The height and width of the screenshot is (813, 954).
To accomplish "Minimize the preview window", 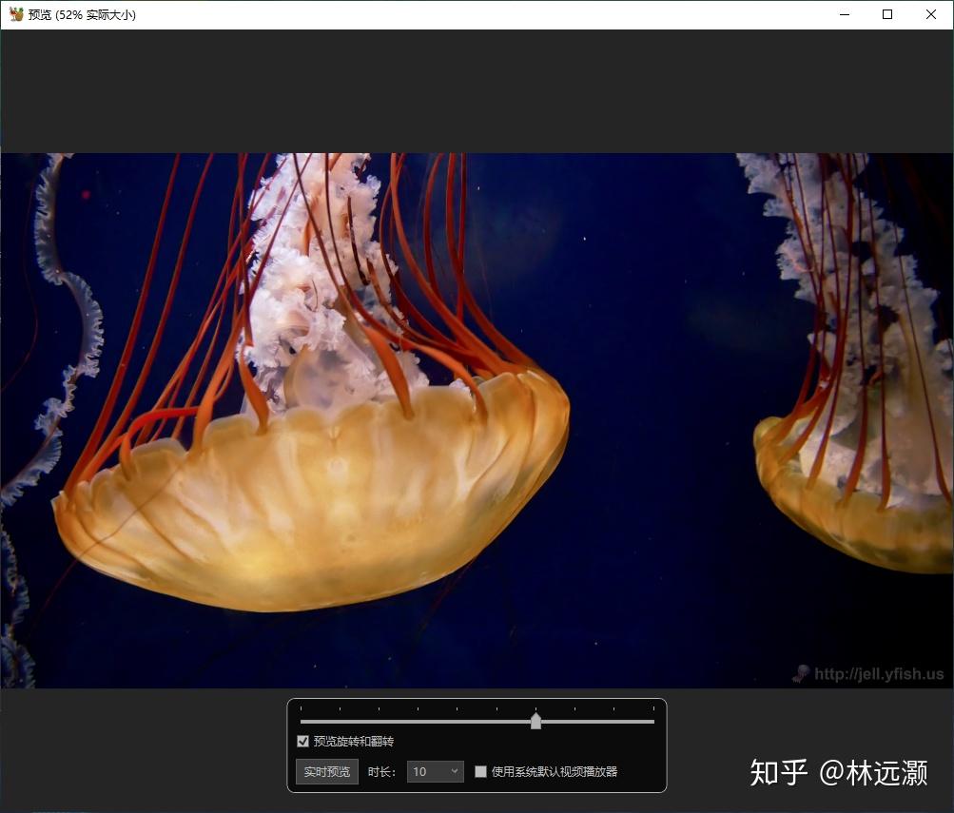I will 844,14.
